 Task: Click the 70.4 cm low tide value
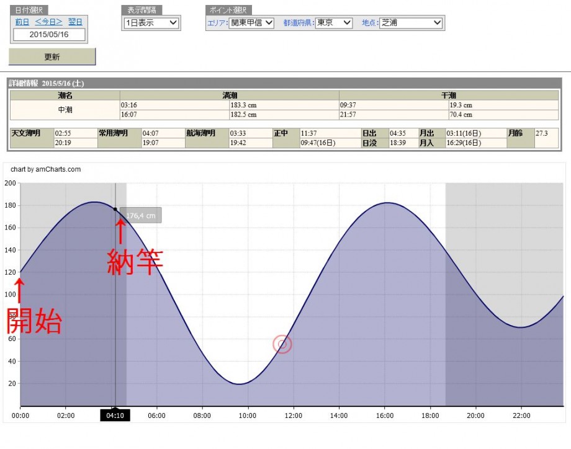(461, 115)
